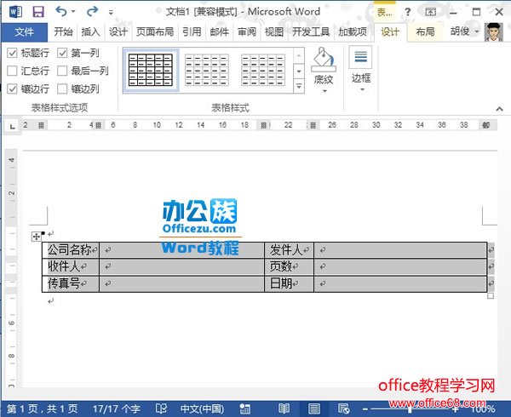
Task: Click the page count status 第1页,共1页
Action: (x=43, y=408)
